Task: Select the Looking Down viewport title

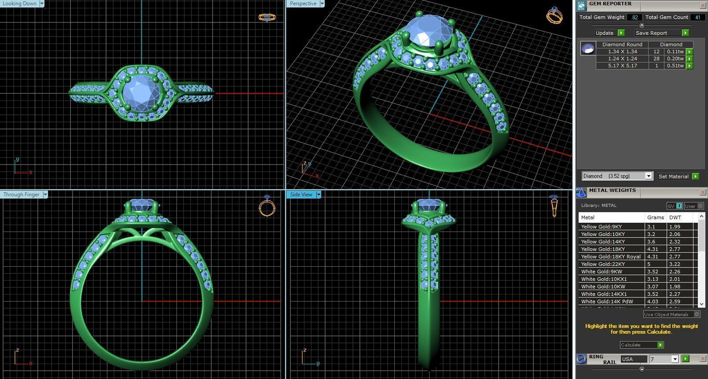Action: pos(20,4)
